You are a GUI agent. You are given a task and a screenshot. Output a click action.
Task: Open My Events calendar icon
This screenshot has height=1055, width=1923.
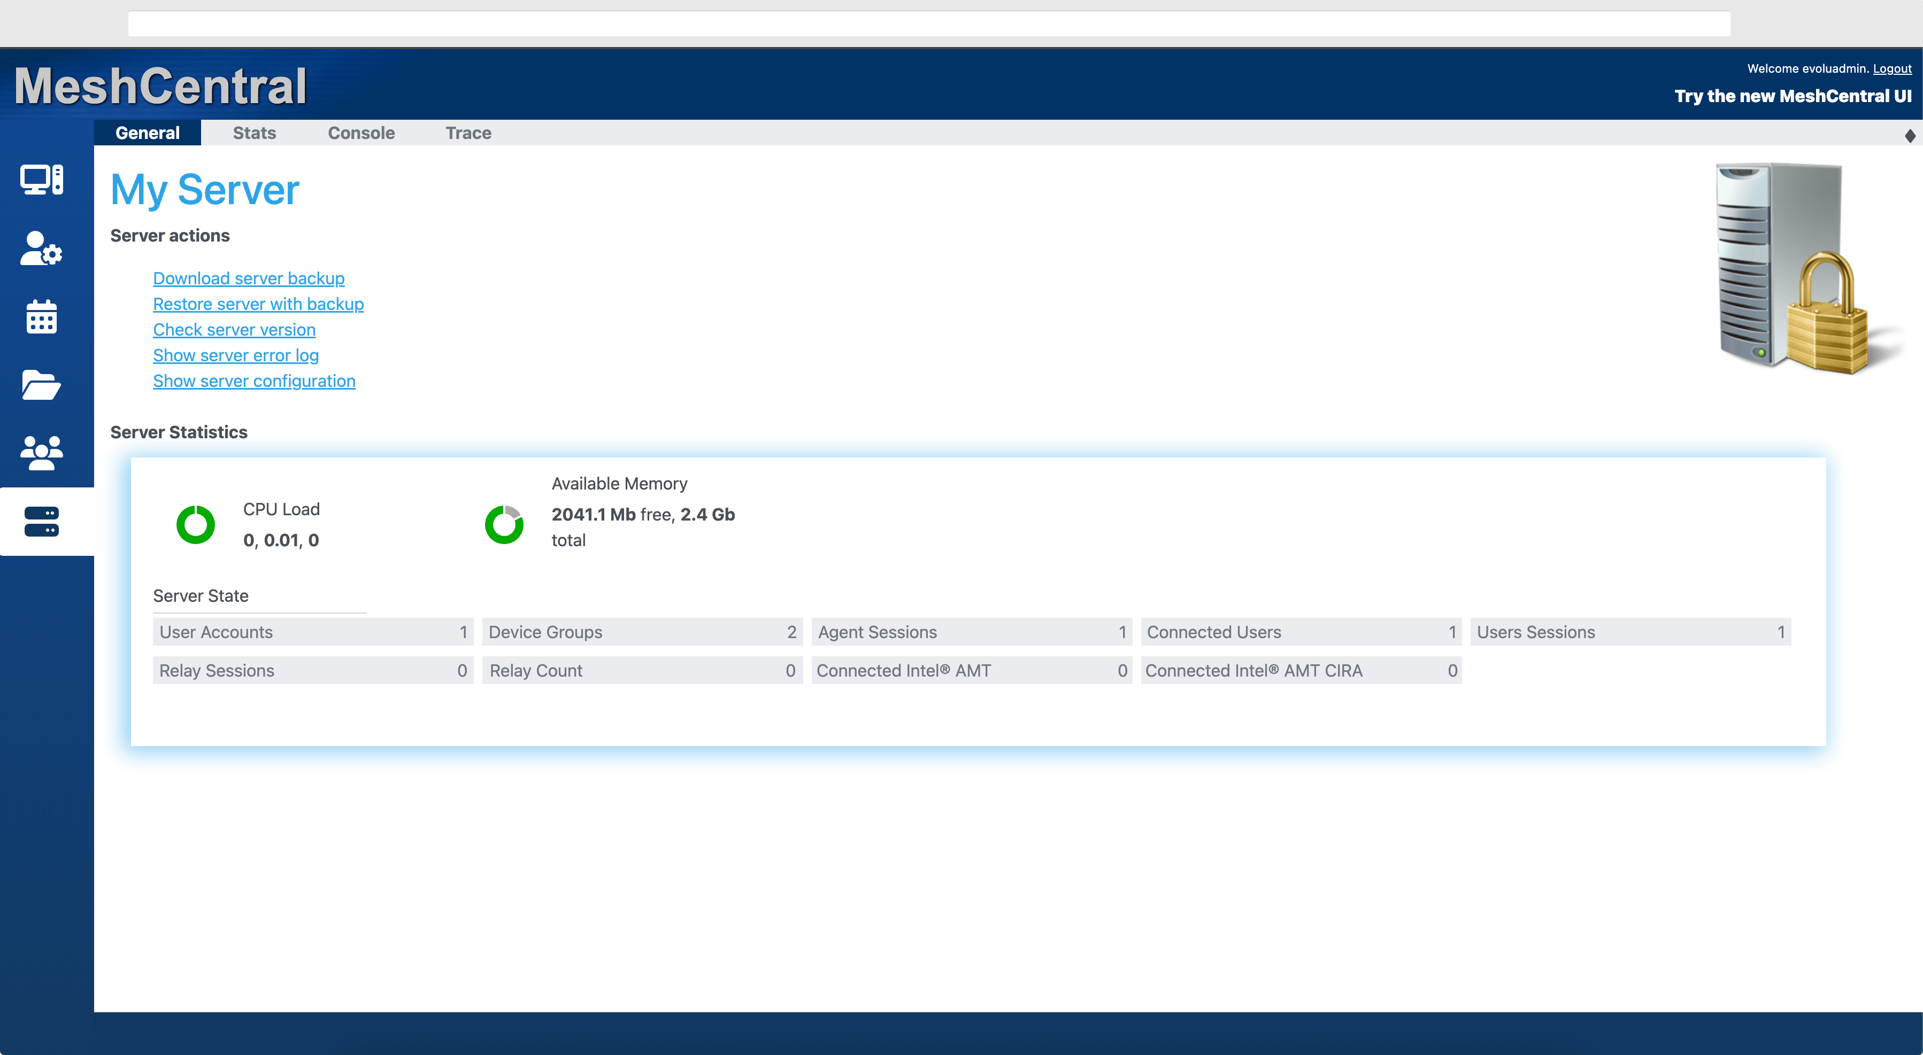coord(42,316)
